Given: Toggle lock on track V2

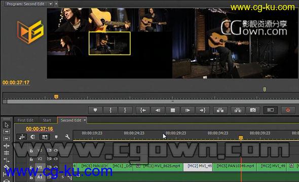Looking at the screenshot, I should (31, 159).
